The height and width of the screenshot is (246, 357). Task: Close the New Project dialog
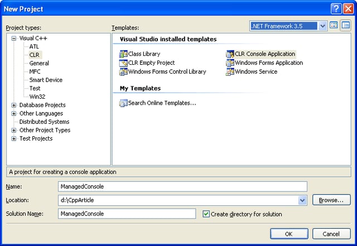click(x=348, y=9)
